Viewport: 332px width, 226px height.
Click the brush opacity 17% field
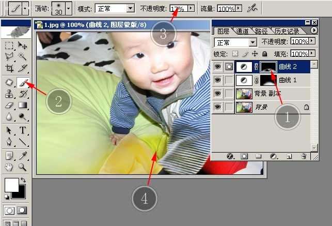pyautogui.click(x=177, y=9)
